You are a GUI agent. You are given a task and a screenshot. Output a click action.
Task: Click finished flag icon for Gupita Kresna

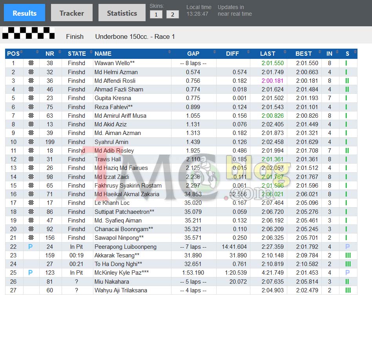point(31,98)
